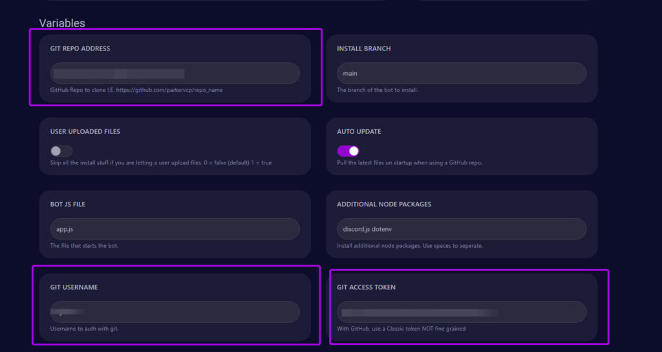
Task: Focus the Git Access Token input field
Action: pyautogui.click(x=461, y=312)
